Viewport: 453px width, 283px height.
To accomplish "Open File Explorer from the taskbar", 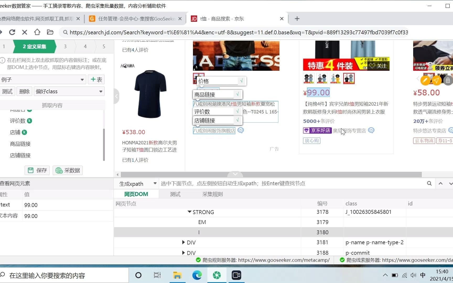I will [x=177, y=275].
